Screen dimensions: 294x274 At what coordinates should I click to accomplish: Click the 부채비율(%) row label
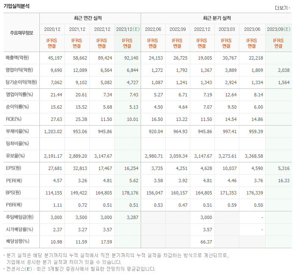tap(17, 131)
